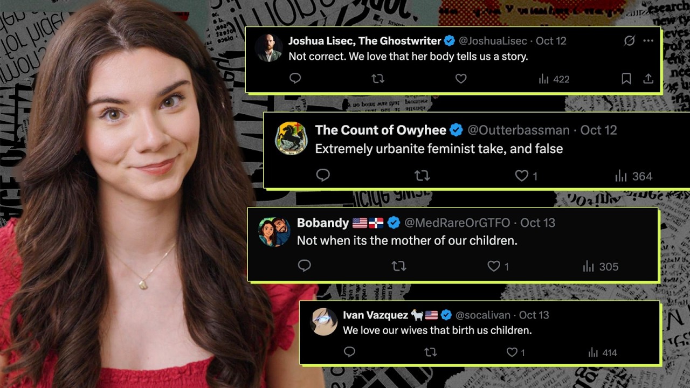The width and height of the screenshot is (690, 388).
Task: Open more options on Joshua Lisec tweet
Action: point(648,41)
